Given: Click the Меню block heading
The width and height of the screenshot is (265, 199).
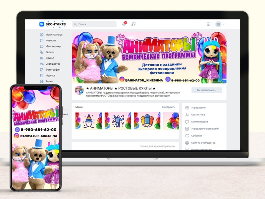Looking at the screenshot, I should (79, 107).
